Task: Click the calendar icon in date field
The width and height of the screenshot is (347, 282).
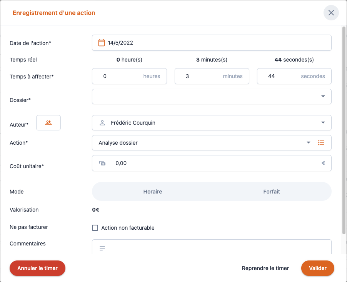Action: click(x=102, y=43)
